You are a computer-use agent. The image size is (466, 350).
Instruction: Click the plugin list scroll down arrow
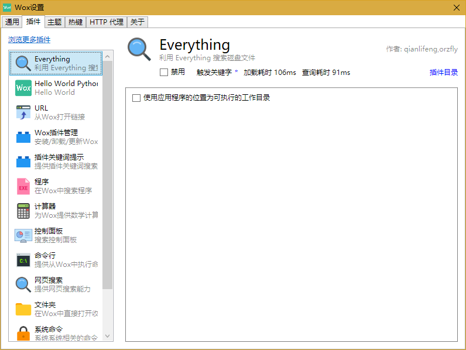(108, 336)
